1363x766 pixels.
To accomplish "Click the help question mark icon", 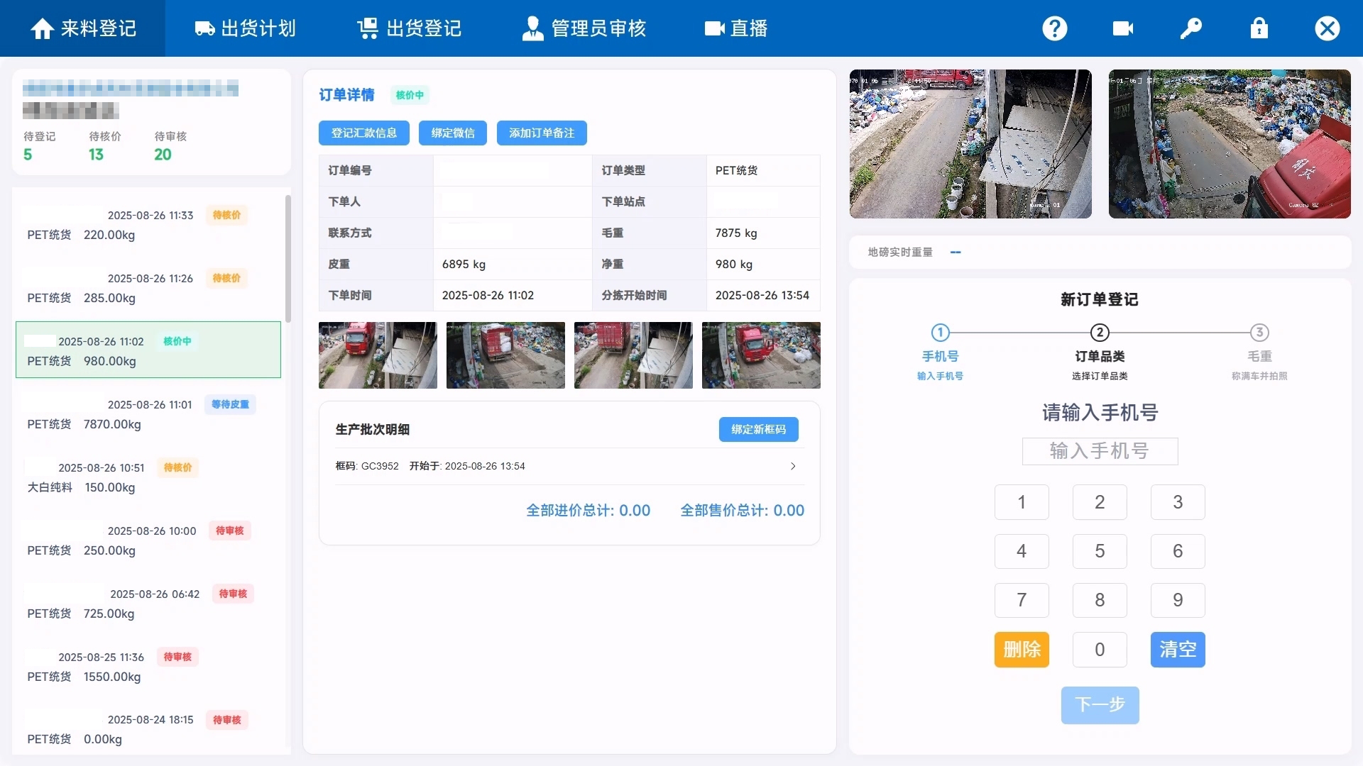I will [1054, 28].
